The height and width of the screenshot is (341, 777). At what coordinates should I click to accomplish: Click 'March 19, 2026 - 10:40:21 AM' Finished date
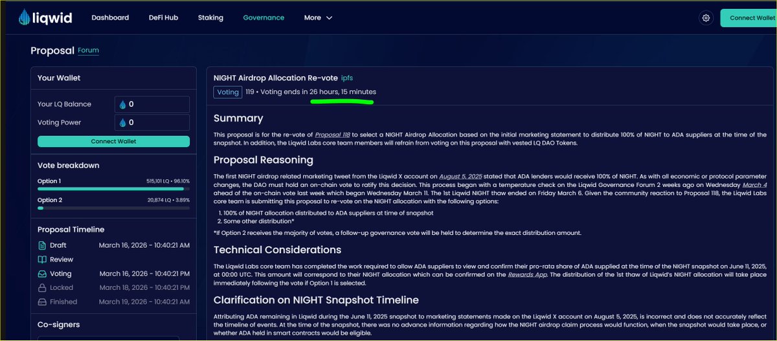[x=144, y=302]
